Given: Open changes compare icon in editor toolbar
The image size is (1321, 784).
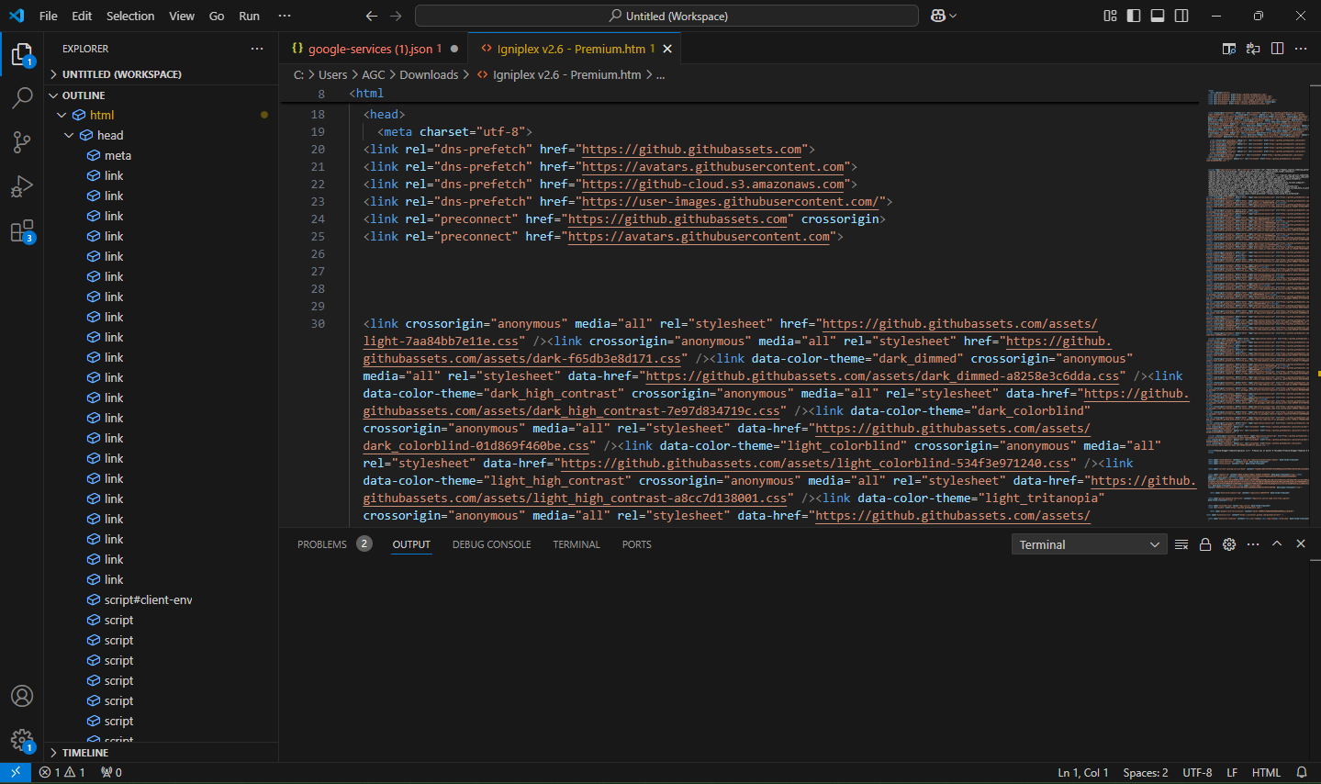Looking at the screenshot, I should tap(1253, 49).
